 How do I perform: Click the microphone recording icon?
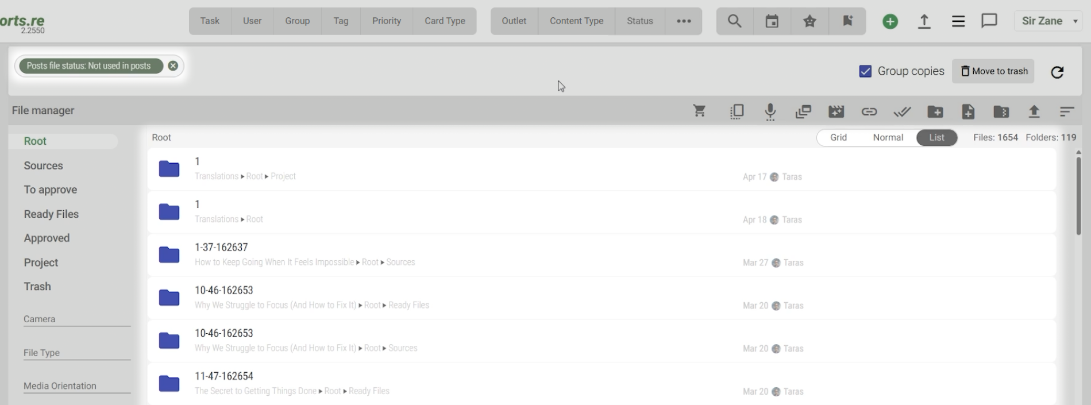click(770, 111)
